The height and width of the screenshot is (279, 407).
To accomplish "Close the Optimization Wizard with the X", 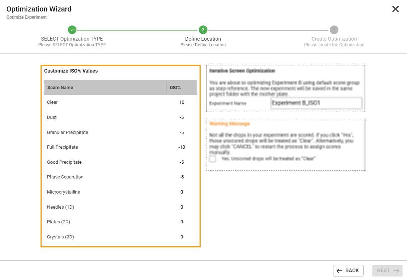I will 396,9.
